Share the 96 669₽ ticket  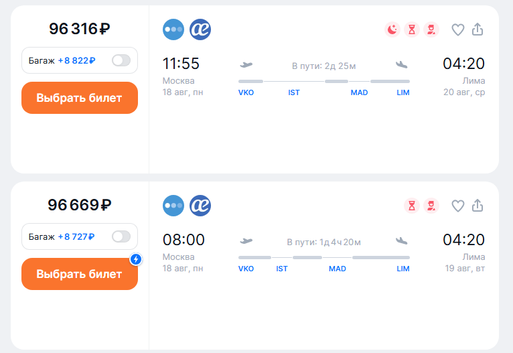coord(478,206)
